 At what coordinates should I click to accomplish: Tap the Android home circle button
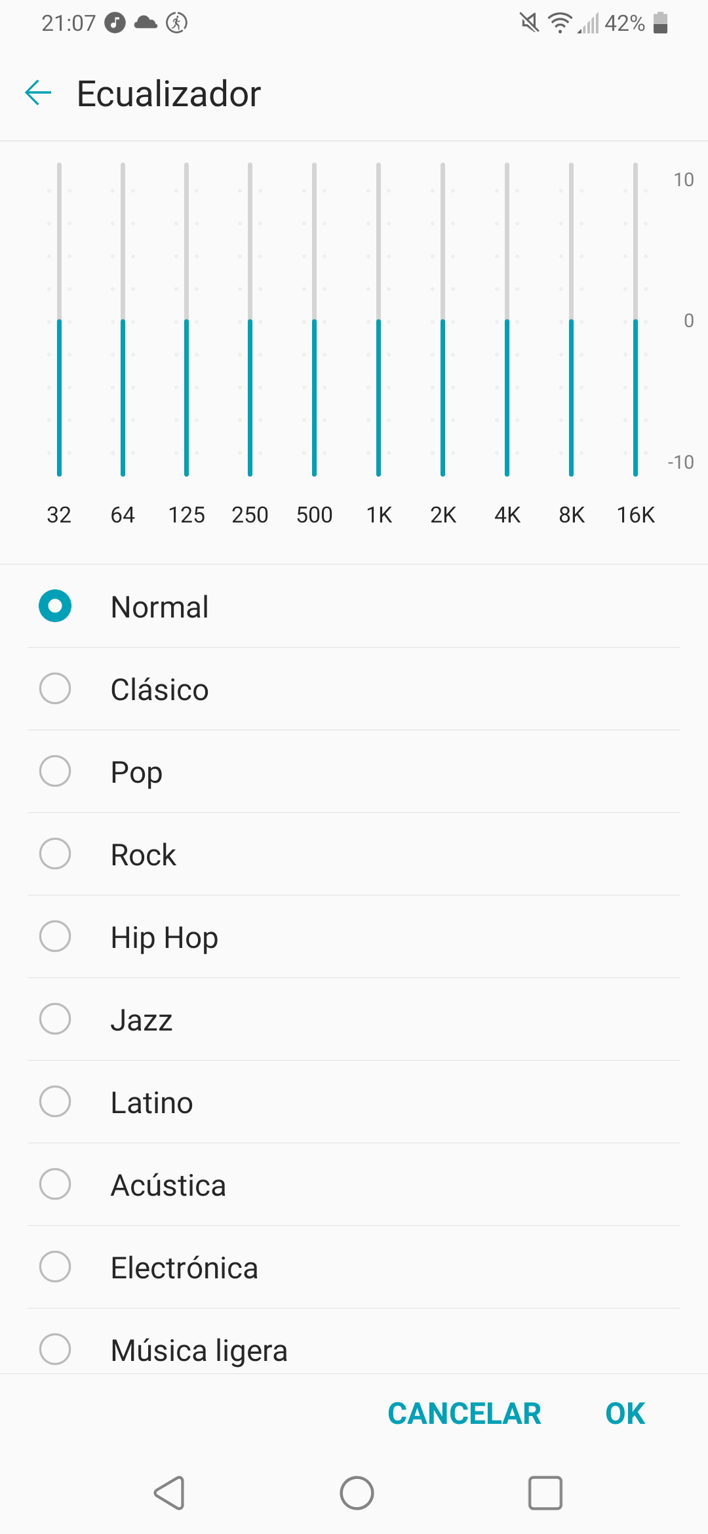[x=357, y=1493]
